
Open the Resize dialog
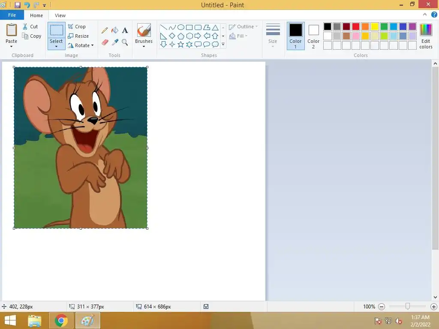[78, 36]
